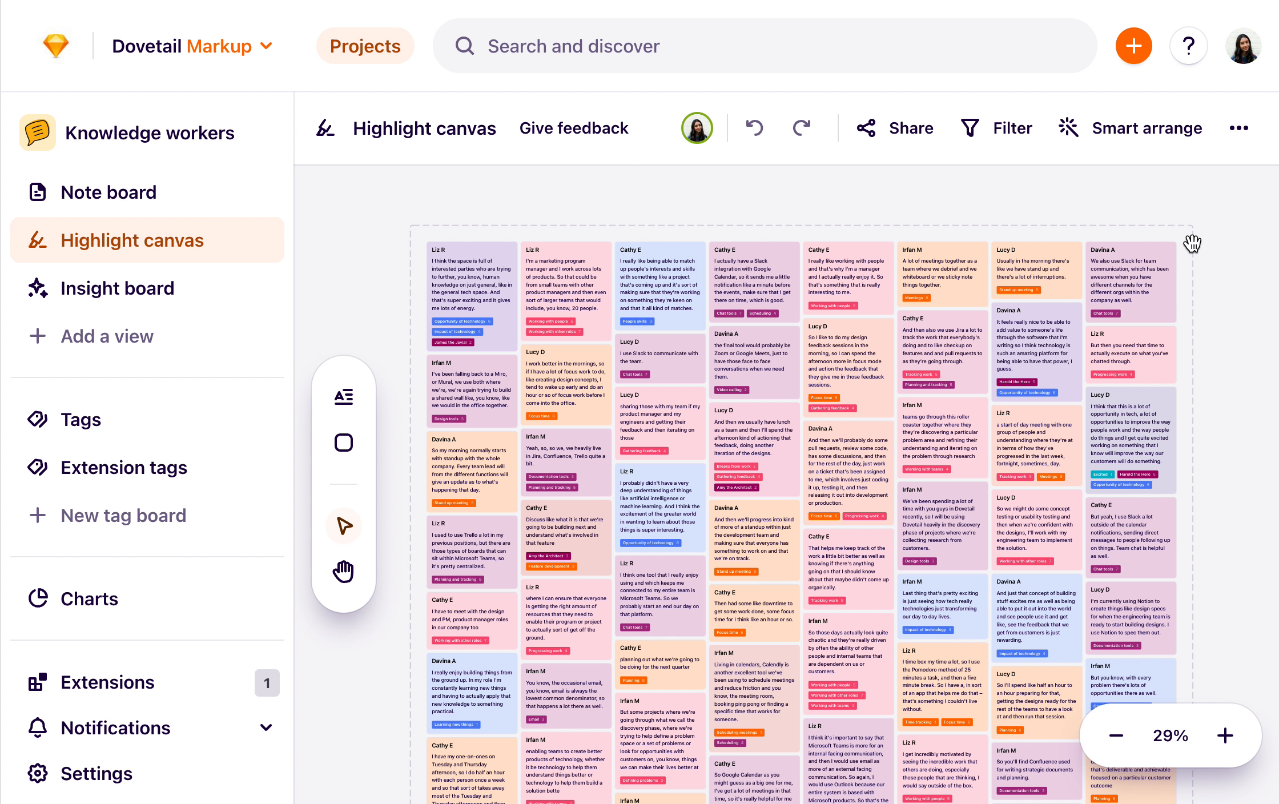Switch to the hand pan tool
The height and width of the screenshot is (804, 1279).
(x=343, y=571)
